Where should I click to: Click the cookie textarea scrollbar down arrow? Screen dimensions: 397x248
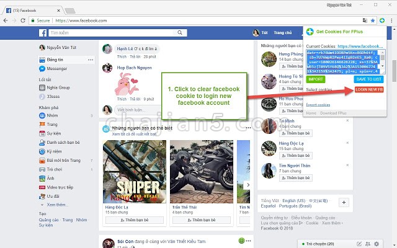pos(383,71)
